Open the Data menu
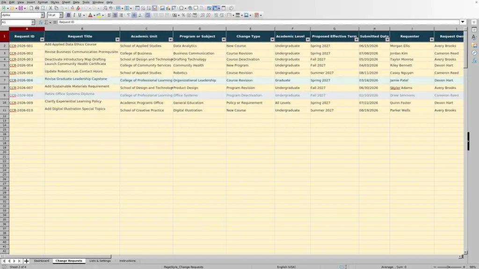 coord(76,2)
